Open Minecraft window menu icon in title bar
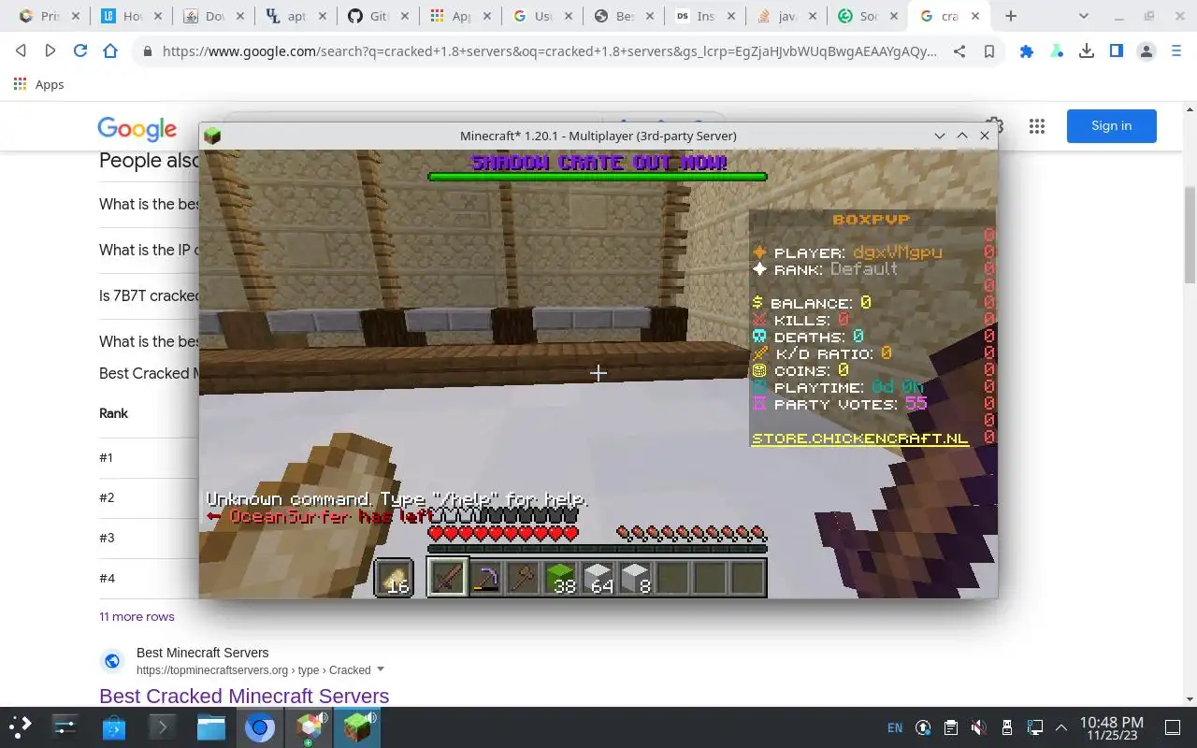Screen dimensions: 1197x748 point(212,136)
